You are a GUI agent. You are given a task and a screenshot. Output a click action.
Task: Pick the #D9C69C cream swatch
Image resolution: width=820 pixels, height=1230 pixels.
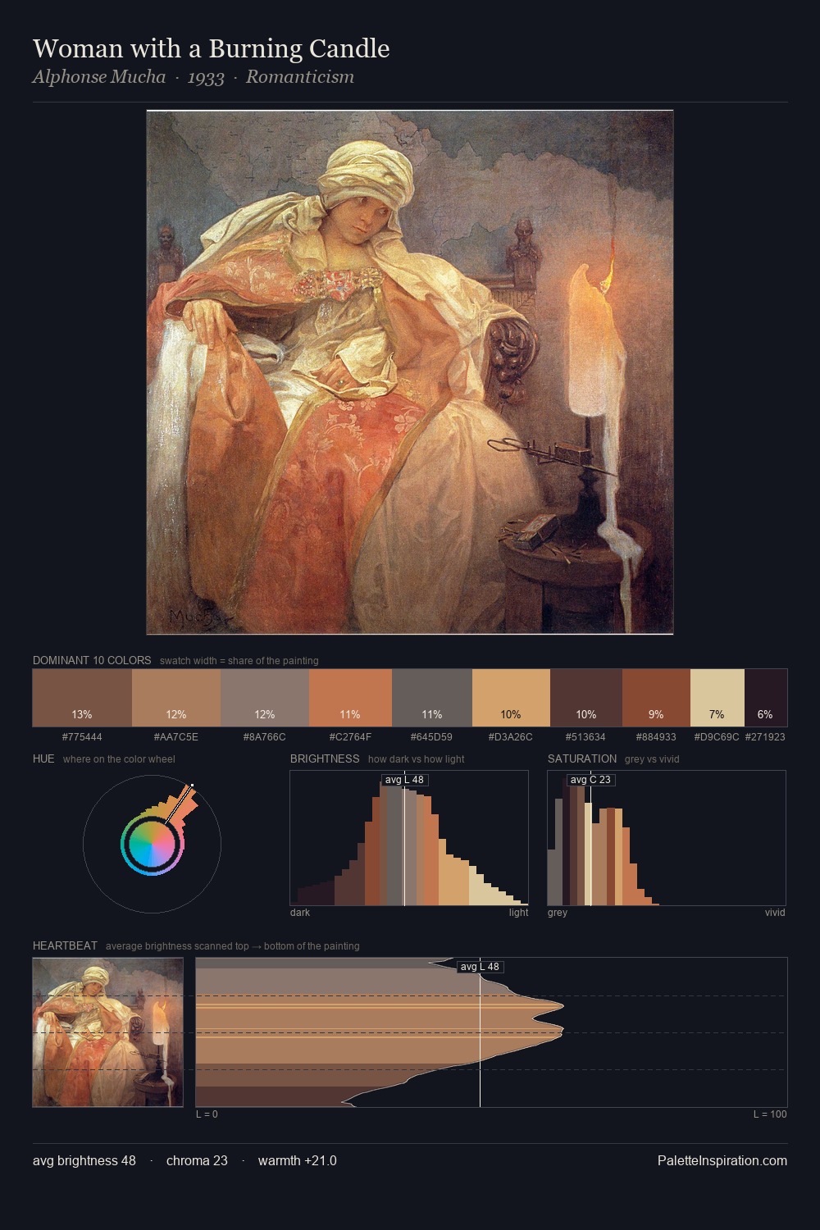pyautogui.click(x=717, y=698)
